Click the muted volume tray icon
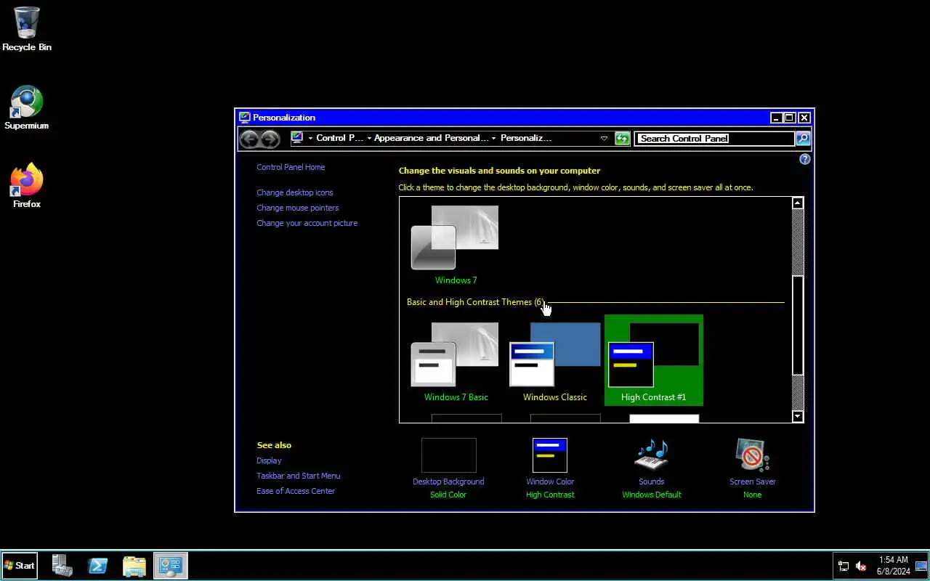This screenshot has width=930, height=581. (x=861, y=566)
